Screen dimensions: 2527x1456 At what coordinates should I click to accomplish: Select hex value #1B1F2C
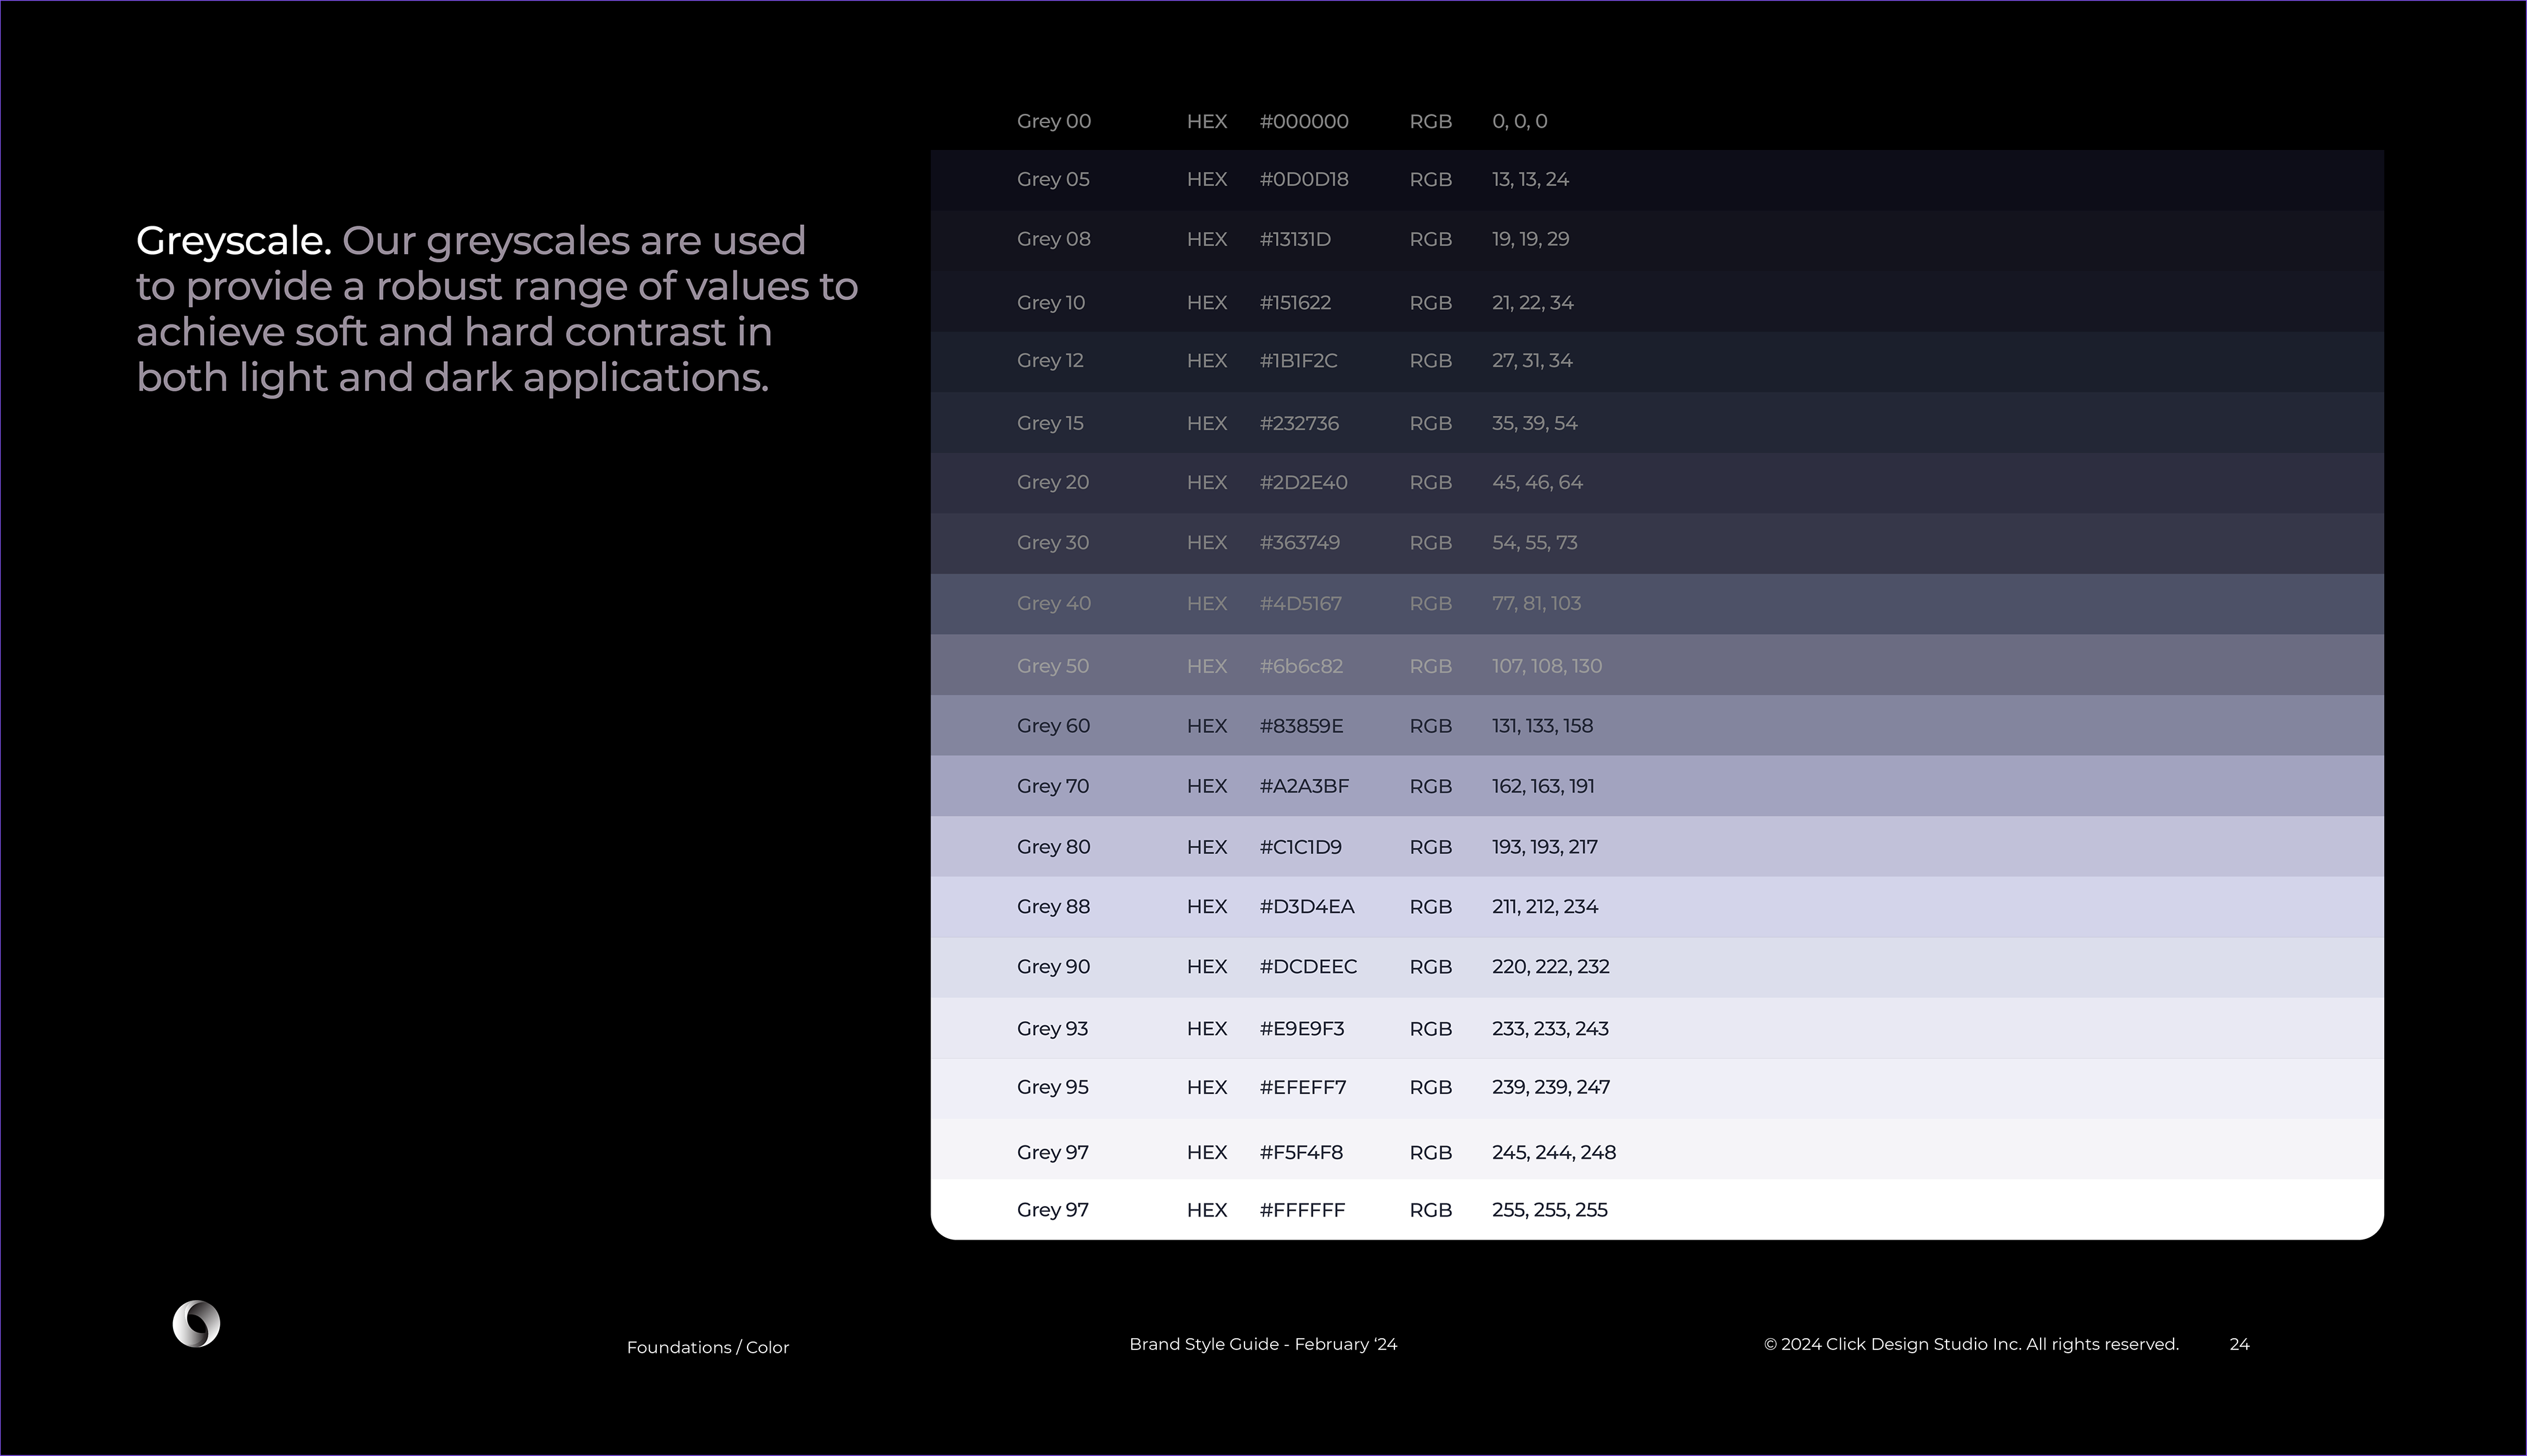1298,360
